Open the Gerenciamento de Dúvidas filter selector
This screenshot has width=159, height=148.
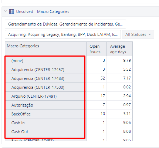[65, 24]
